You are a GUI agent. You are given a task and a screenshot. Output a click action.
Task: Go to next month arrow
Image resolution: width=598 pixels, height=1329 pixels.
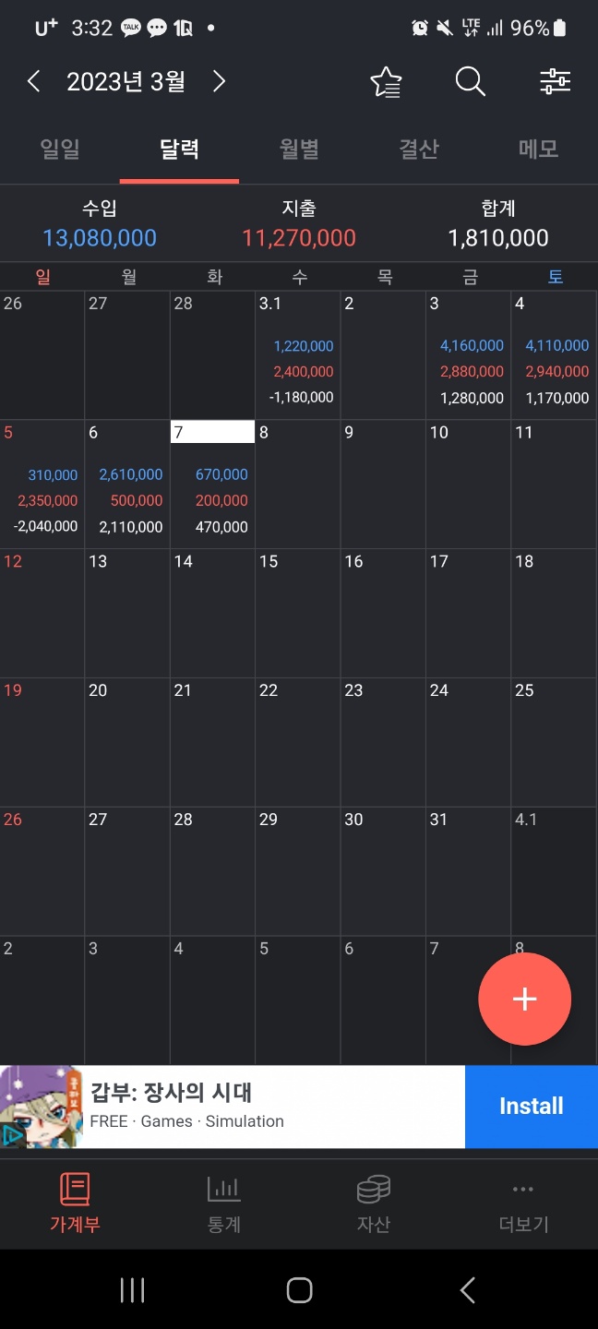219,82
